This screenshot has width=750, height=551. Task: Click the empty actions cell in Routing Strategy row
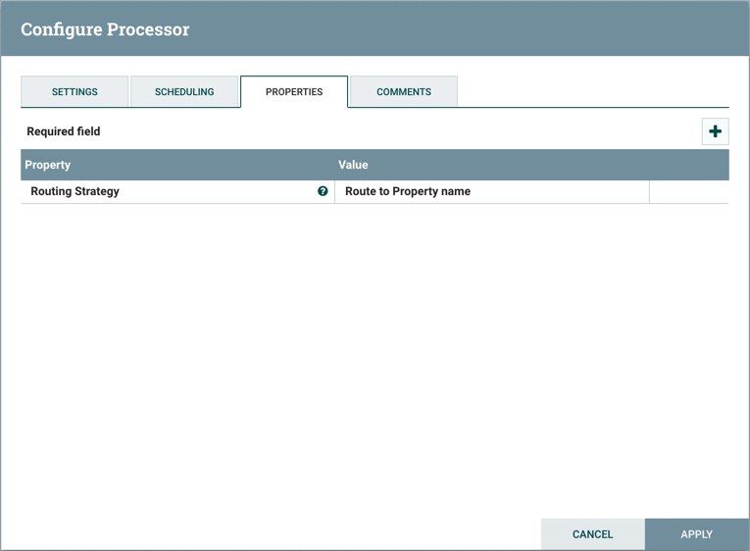[x=688, y=192]
